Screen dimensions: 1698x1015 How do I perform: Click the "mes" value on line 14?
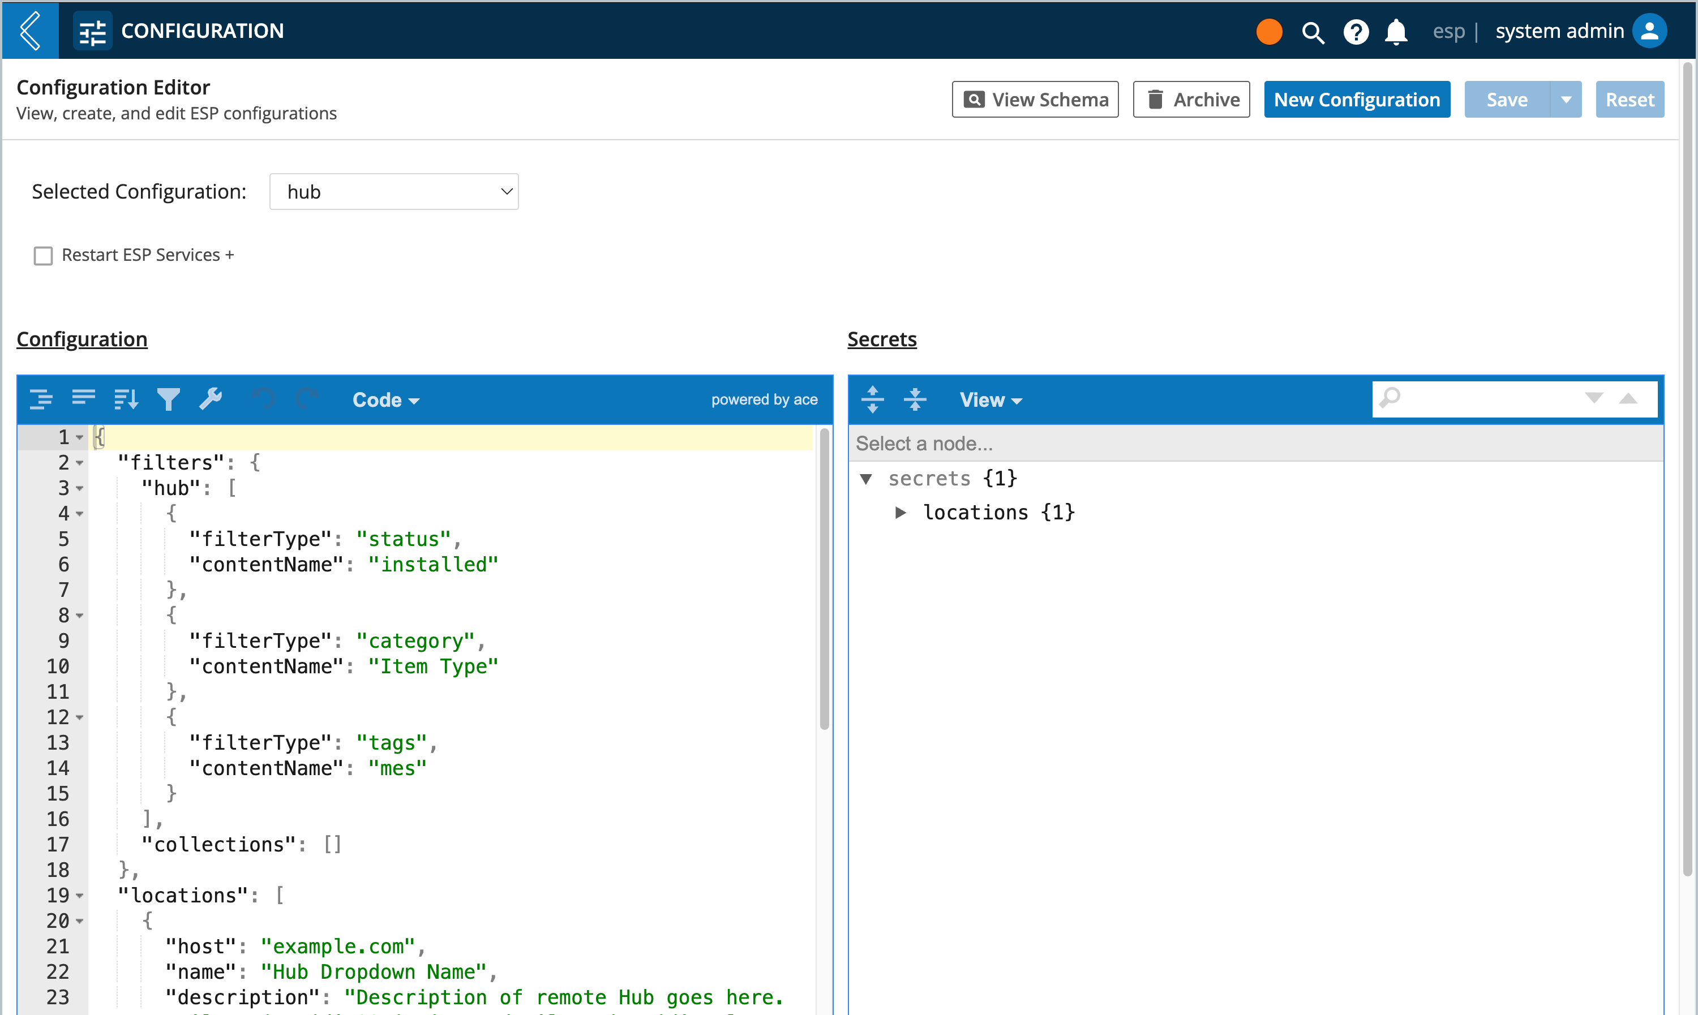coord(397,769)
